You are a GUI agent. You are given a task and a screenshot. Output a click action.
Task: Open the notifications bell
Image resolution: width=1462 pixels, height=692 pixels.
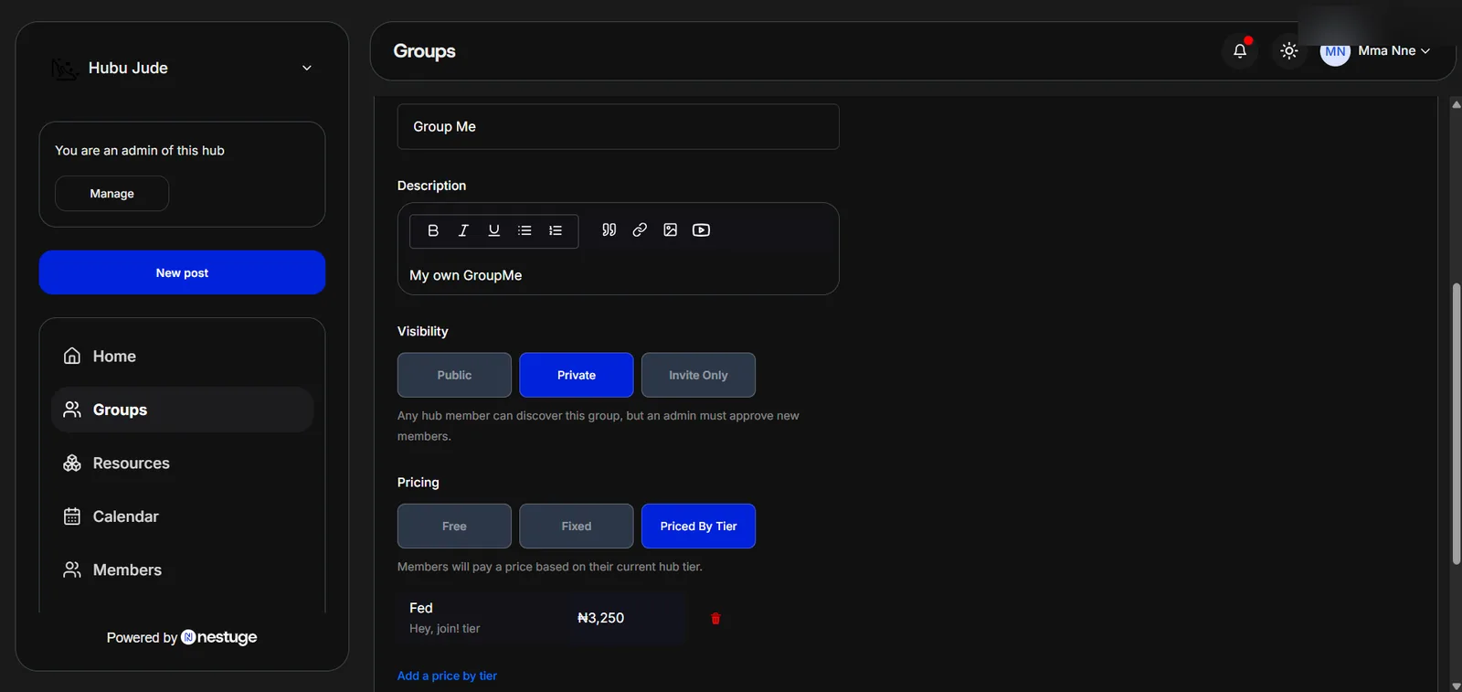(1240, 50)
